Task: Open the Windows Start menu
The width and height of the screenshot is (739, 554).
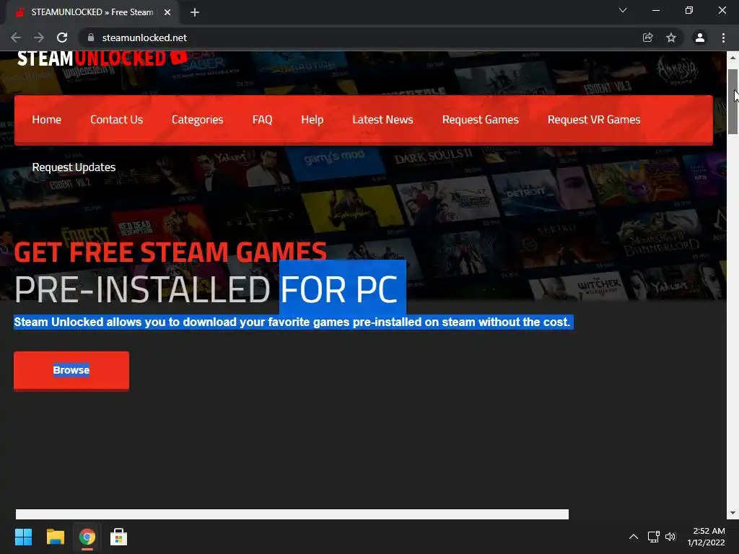Action: pyautogui.click(x=23, y=537)
